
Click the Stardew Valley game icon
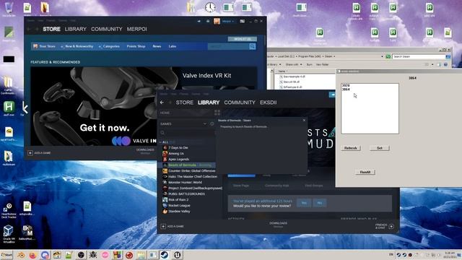click(165, 212)
